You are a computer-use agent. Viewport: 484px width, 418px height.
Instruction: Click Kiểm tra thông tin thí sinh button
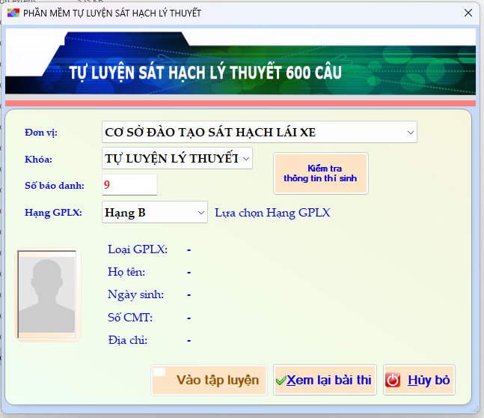[321, 174]
